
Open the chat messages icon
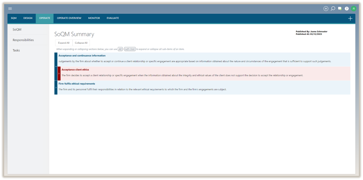(340, 8)
